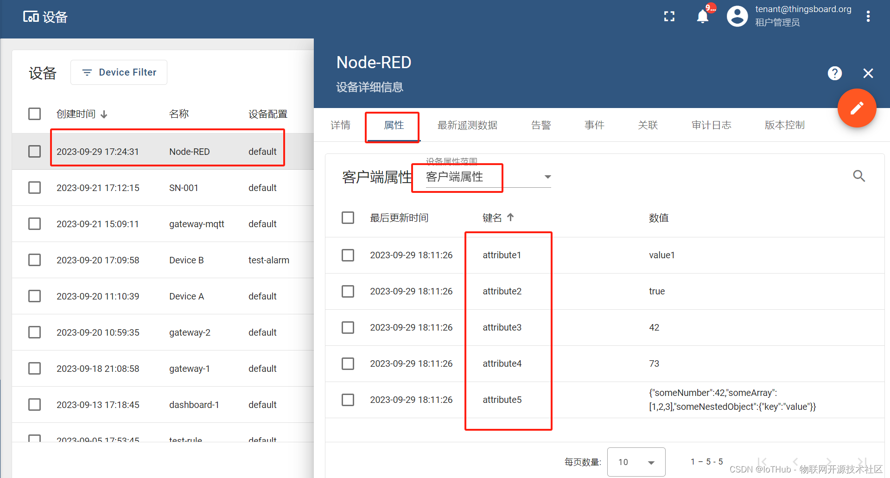Open the 审计日志 tab
The width and height of the screenshot is (890, 478).
pyautogui.click(x=711, y=125)
